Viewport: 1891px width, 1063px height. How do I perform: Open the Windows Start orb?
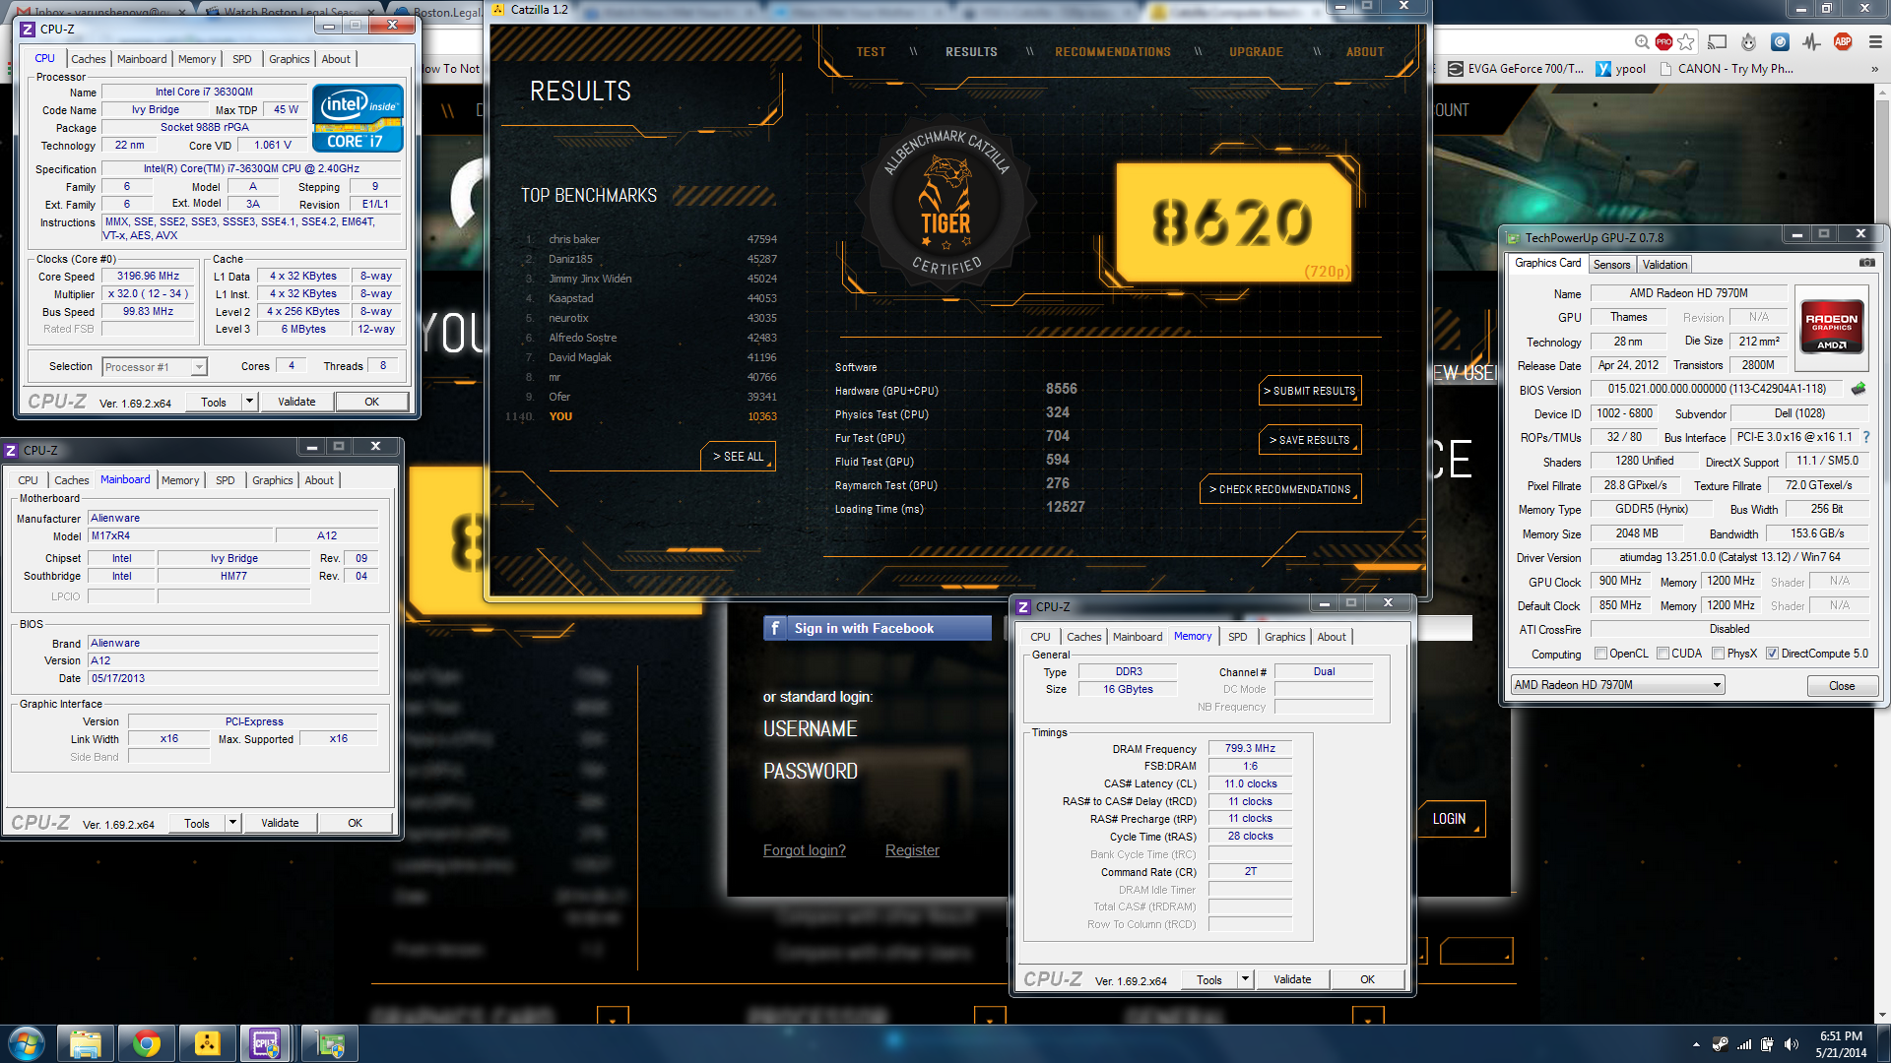coord(26,1043)
